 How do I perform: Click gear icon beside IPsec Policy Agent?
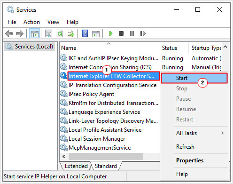point(64,94)
